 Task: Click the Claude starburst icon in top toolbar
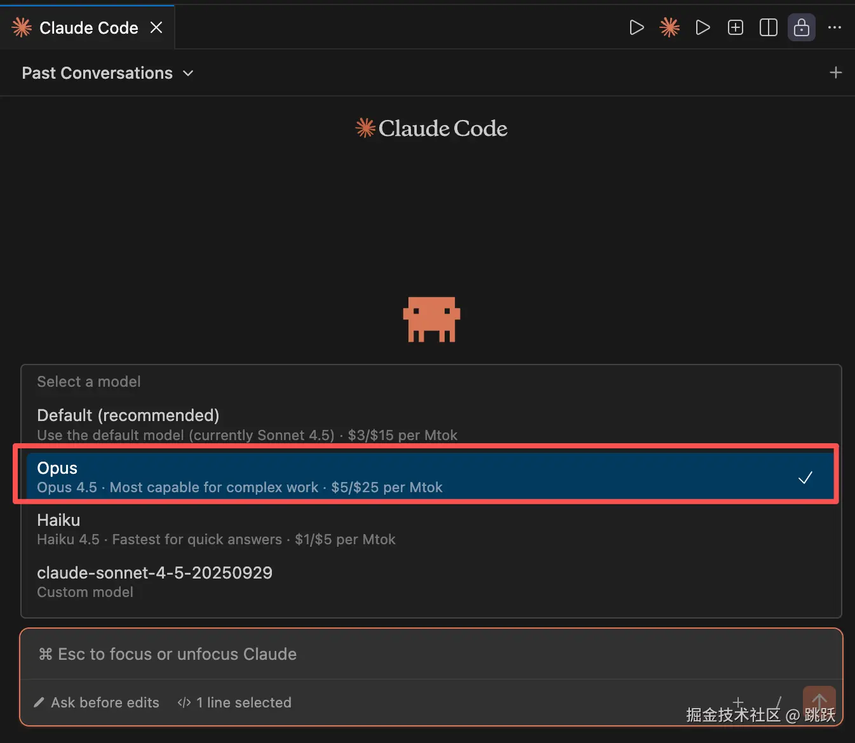click(670, 27)
